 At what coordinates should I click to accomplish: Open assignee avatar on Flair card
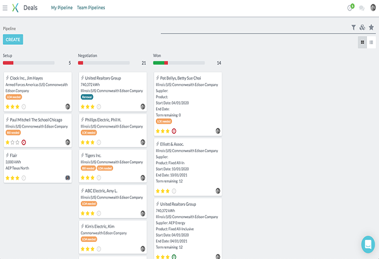(x=68, y=178)
